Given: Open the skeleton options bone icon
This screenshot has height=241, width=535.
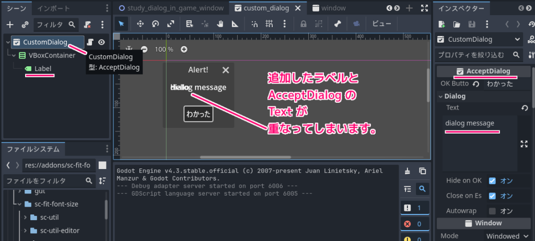Looking at the screenshot, I should click(x=338, y=23).
